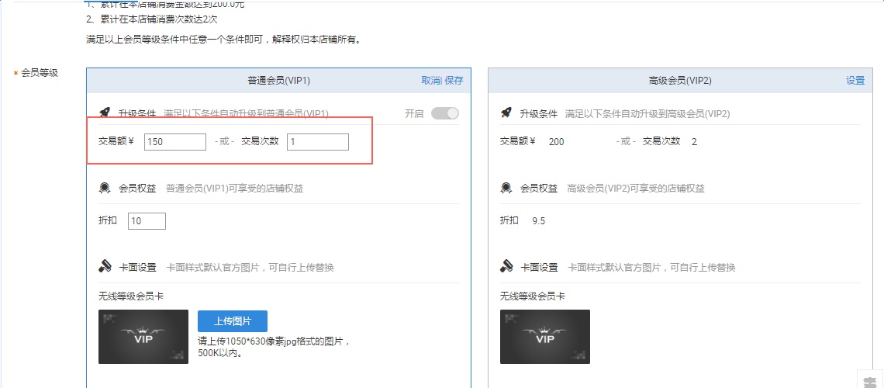884x388 pixels.
Task: Click 高级会员(VIP2)可享受的店铺权益 description
Action: click(x=636, y=189)
